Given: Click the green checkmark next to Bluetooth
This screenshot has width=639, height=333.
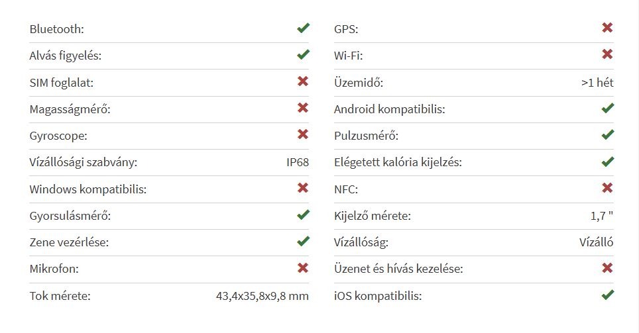Looking at the screenshot, I should coord(303,28).
